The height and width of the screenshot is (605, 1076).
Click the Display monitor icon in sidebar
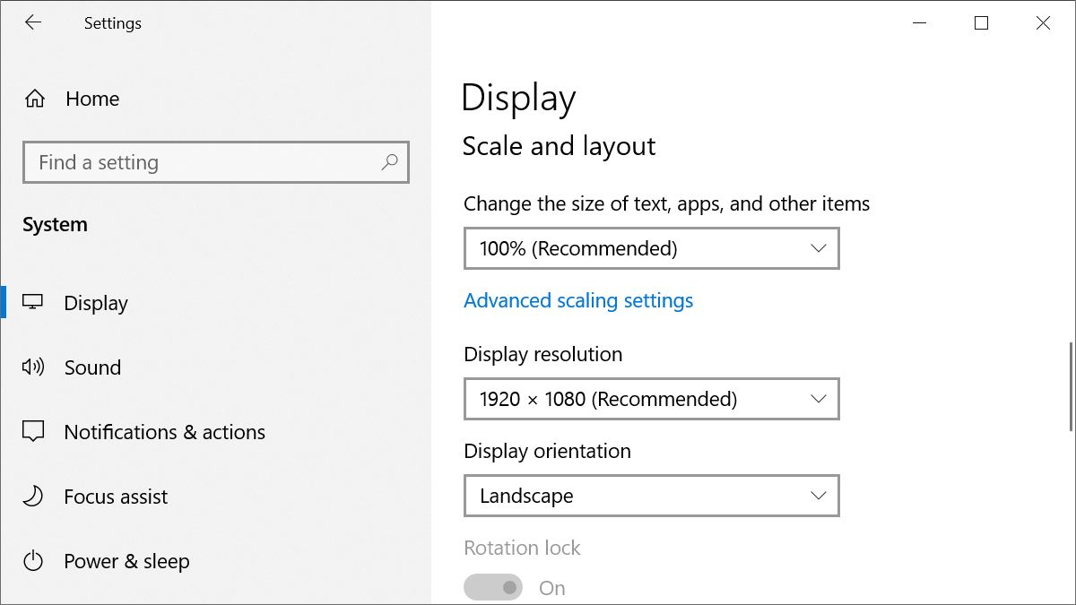tap(33, 303)
